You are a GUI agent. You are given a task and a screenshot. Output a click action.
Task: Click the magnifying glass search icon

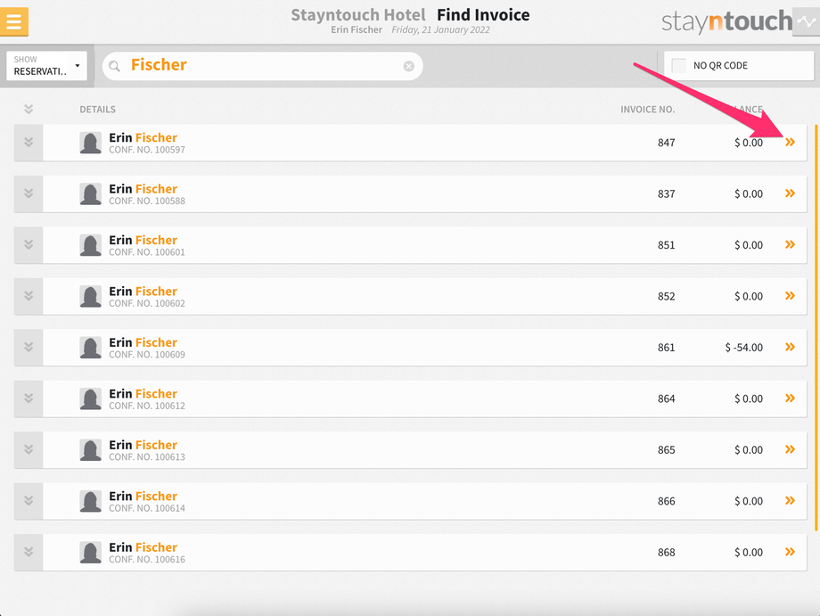coord(114,66)
